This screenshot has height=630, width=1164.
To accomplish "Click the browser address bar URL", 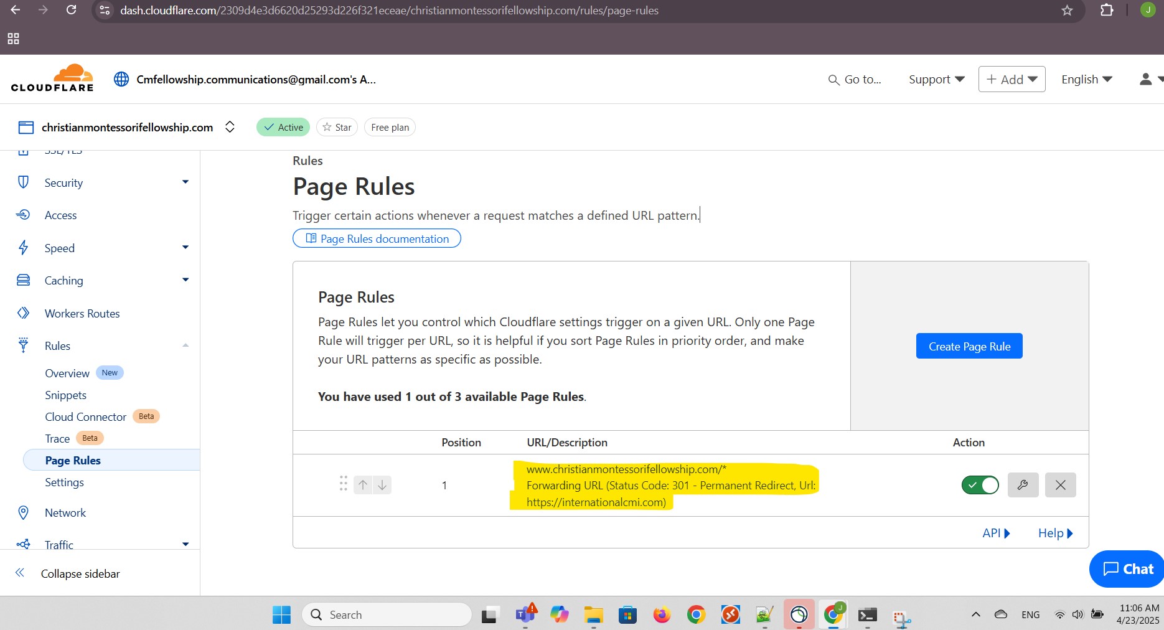I will pyautogui.click(x=389, y=11).
